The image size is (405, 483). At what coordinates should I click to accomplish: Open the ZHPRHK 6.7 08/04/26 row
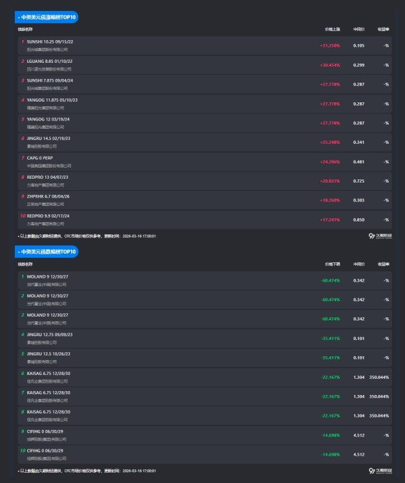coord(48,196)
